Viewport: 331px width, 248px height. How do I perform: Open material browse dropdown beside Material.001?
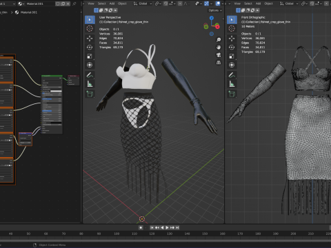pos(21,3)
